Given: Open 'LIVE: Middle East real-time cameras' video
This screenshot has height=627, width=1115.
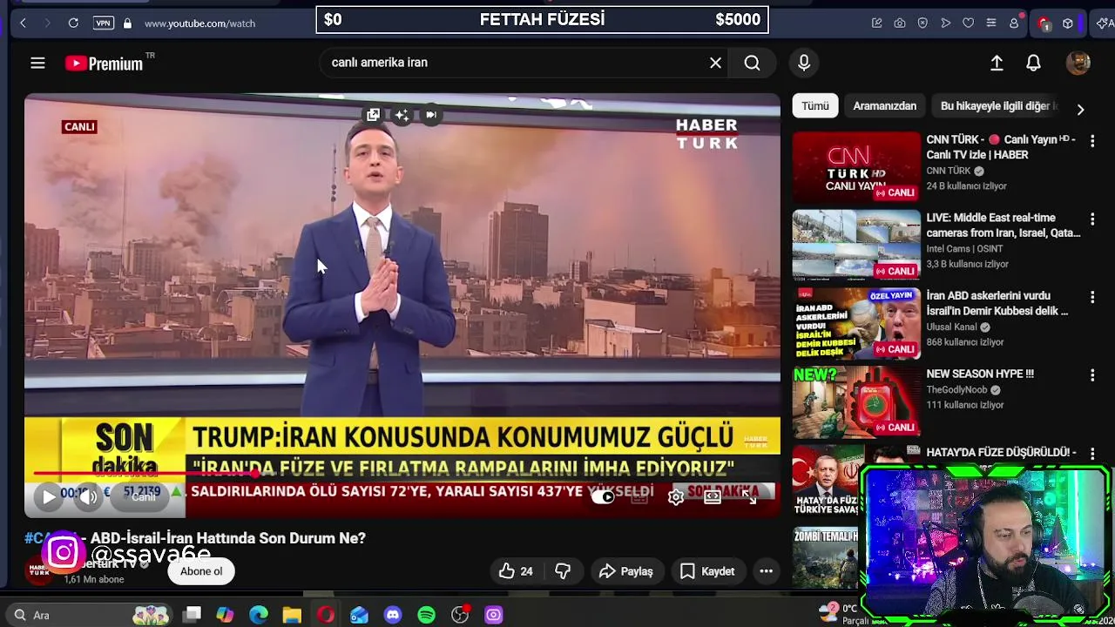Looking at the screenshot, I should pos(1003,226).
